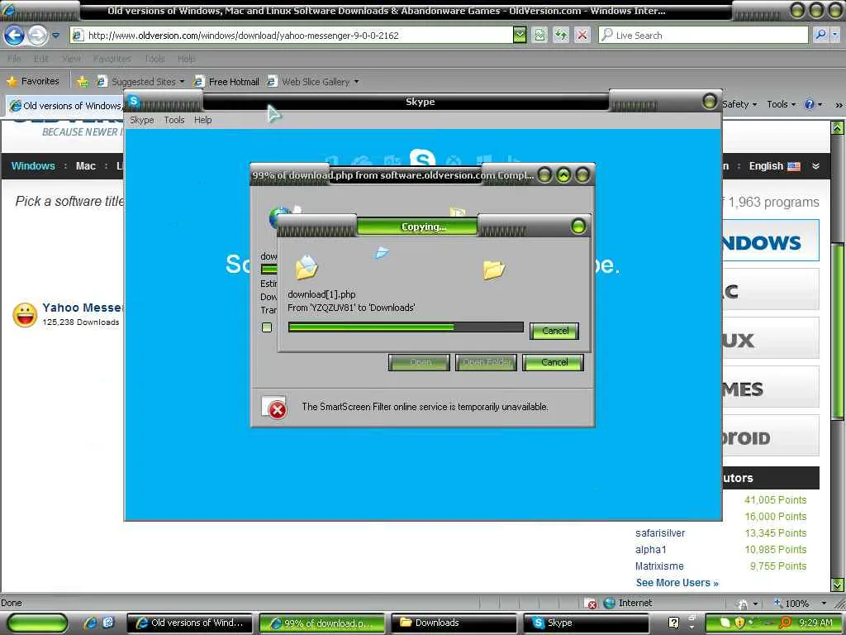Tick close-dialog-when-download-completes checkbox

pyautogui.click(x=267, y=327)
